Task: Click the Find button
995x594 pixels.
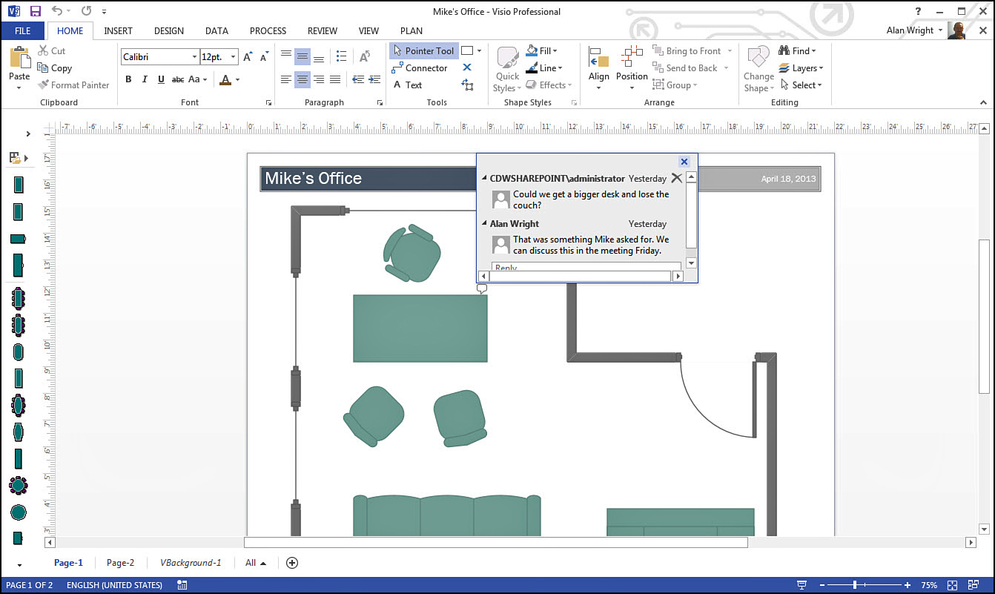Action: 797,51
